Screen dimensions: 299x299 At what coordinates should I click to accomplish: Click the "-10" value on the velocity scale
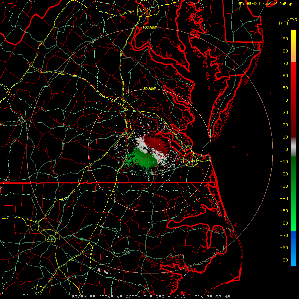click(x=284, y=162)
